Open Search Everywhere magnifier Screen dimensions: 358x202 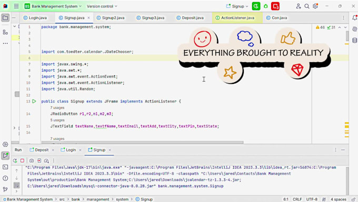(307, 6)
